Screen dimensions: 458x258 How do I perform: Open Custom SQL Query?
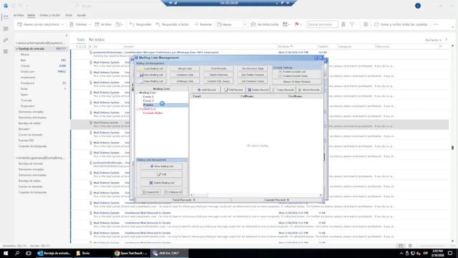click(219, 81)
